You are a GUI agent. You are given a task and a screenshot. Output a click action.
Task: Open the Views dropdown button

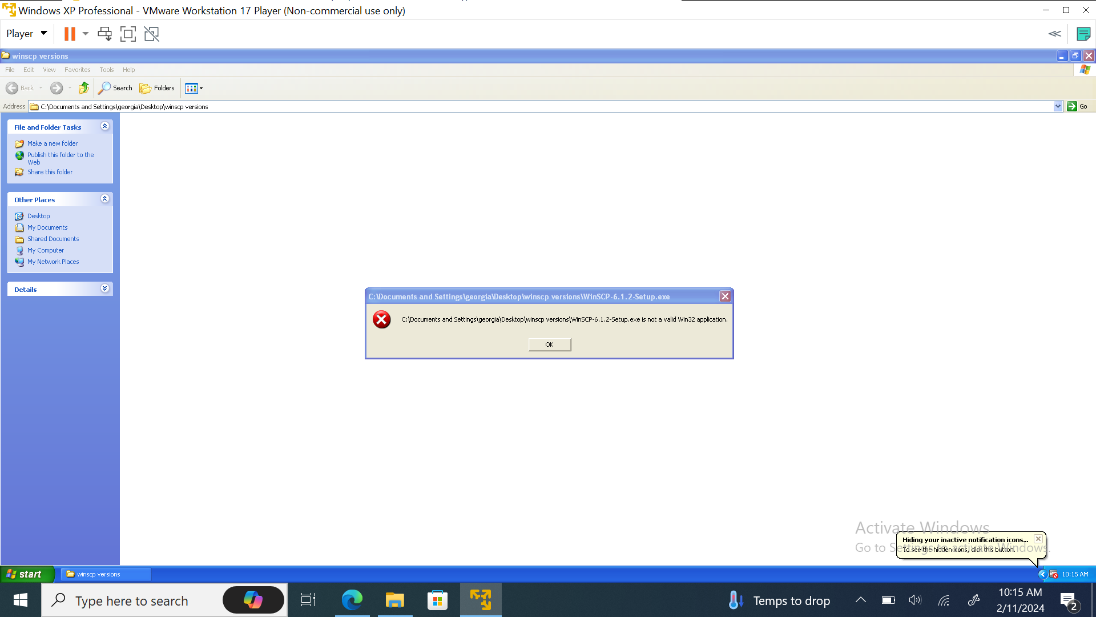(x=194, y=88)
